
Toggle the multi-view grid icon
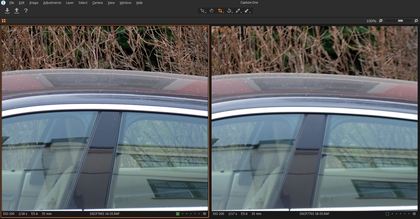4,21
